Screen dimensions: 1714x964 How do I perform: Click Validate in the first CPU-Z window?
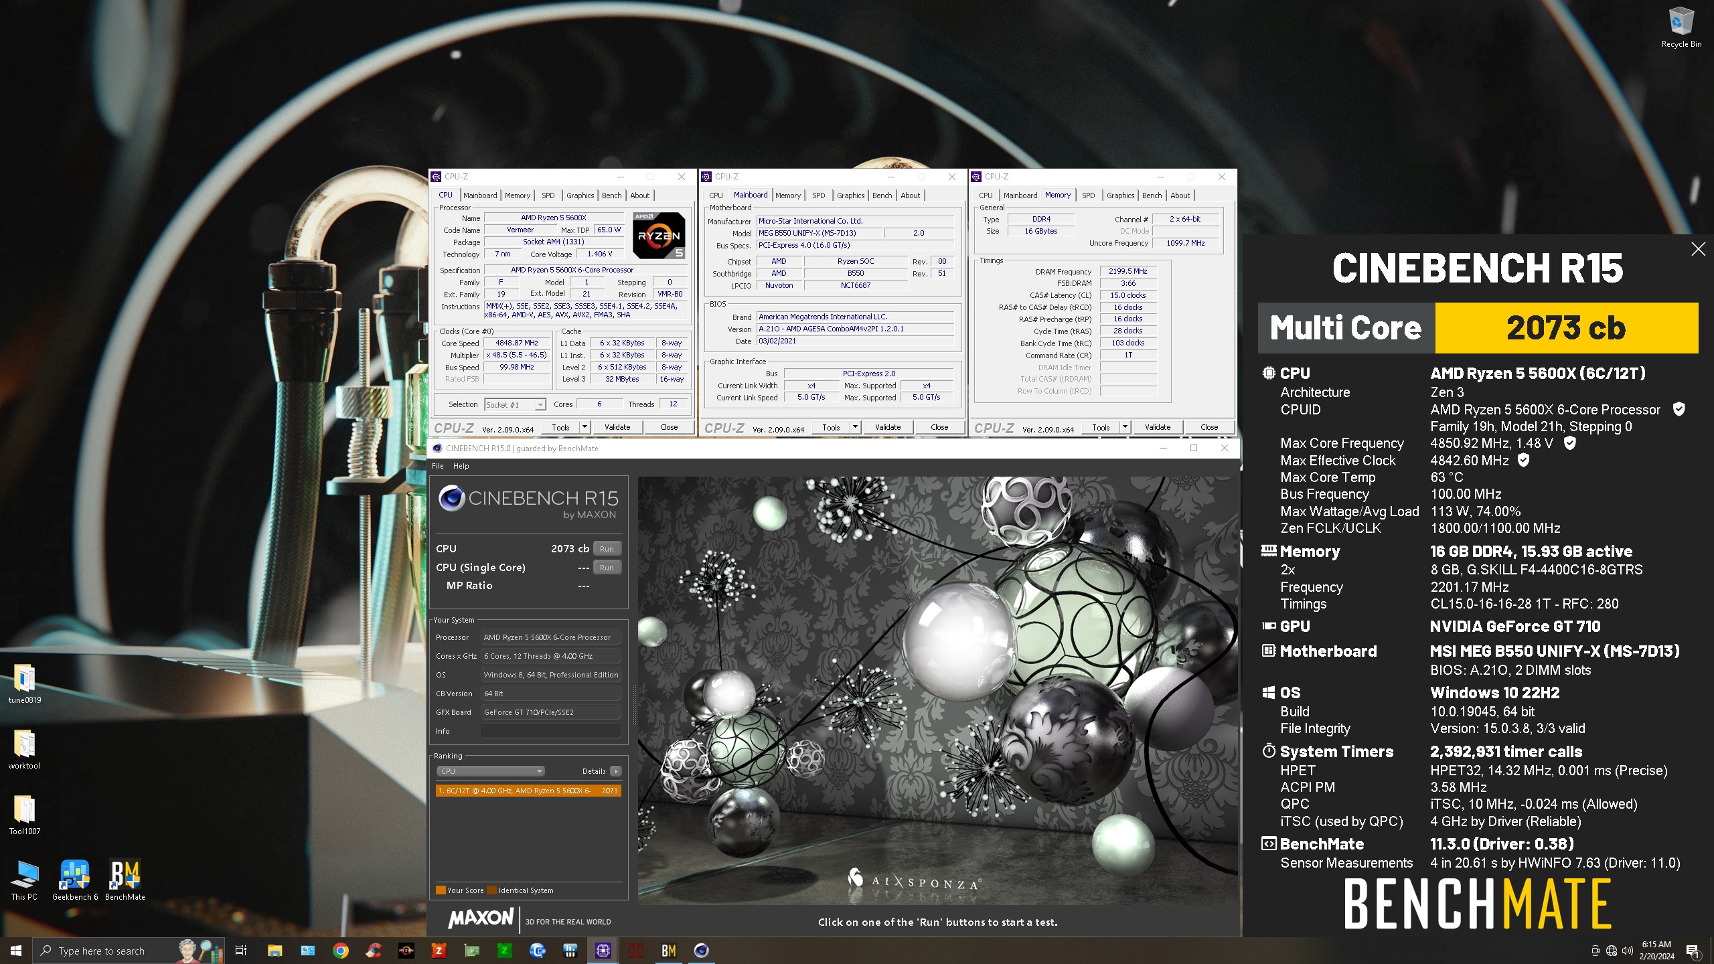click(617, 427)
